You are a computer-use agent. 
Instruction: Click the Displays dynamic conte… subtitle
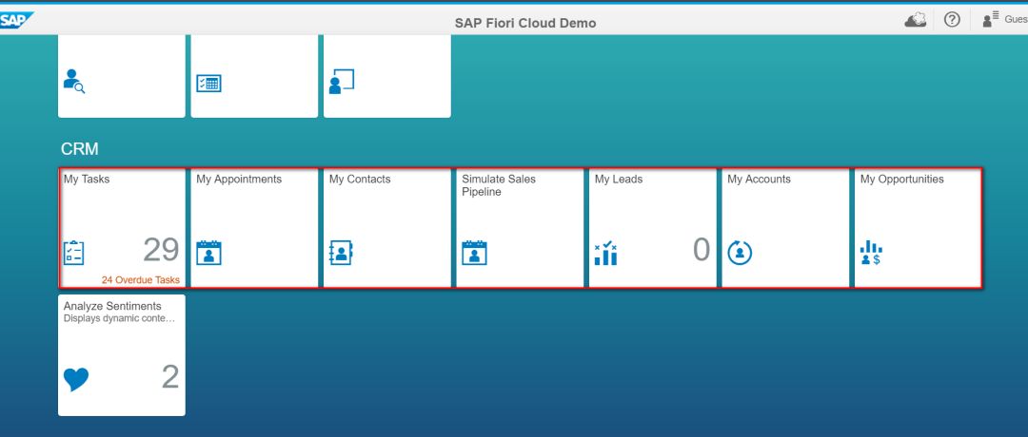click(119, 319)
